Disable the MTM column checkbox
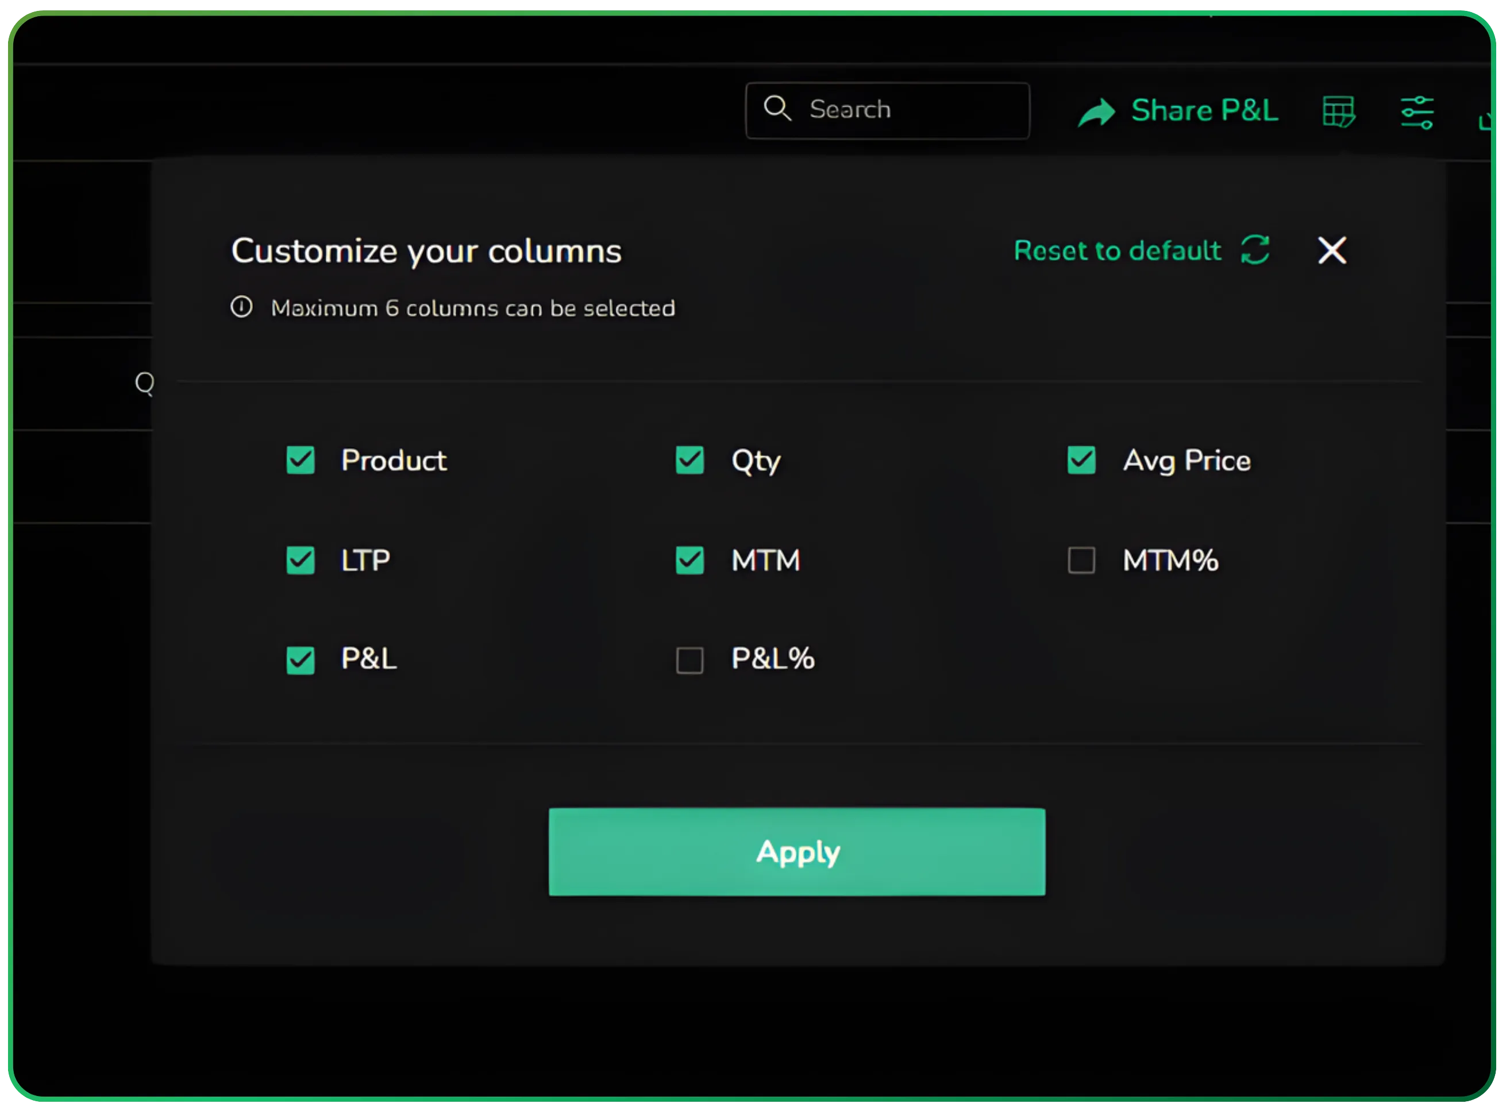 click(689, 560)
